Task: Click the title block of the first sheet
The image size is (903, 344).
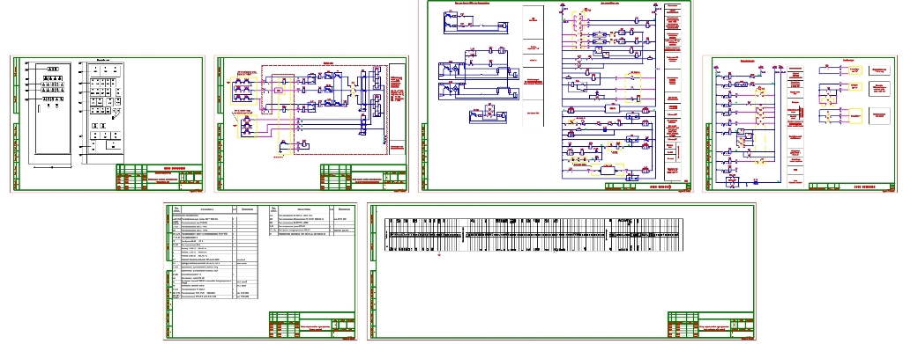Action: (x=159, y=178)
